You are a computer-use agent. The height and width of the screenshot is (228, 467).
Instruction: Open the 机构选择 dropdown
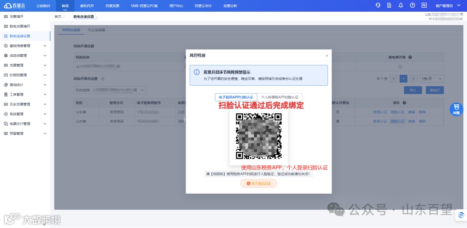click(x=110, y=90)
